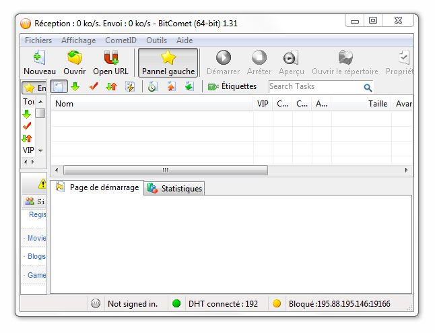Viewport: 435px width, 333px height.
Task: Click toolbar up-down arrows active tasks filter
Action: pyautogui.click(x=112, y=87)
